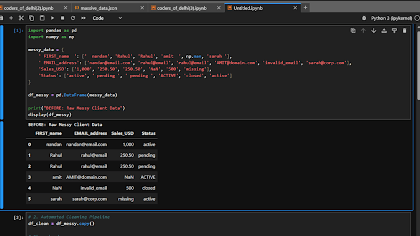
Task: Place cursor on the import numpy as np line
Action: (x=51, y=37)
